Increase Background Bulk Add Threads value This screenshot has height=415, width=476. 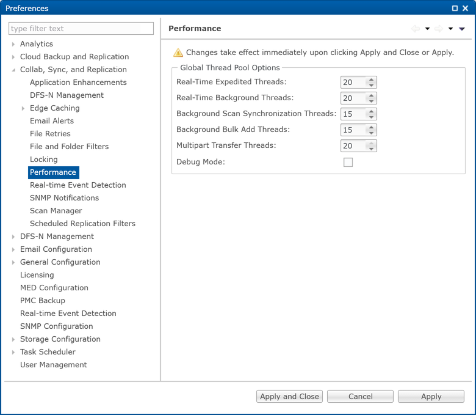pyautogui.click(x=371, y=127)
